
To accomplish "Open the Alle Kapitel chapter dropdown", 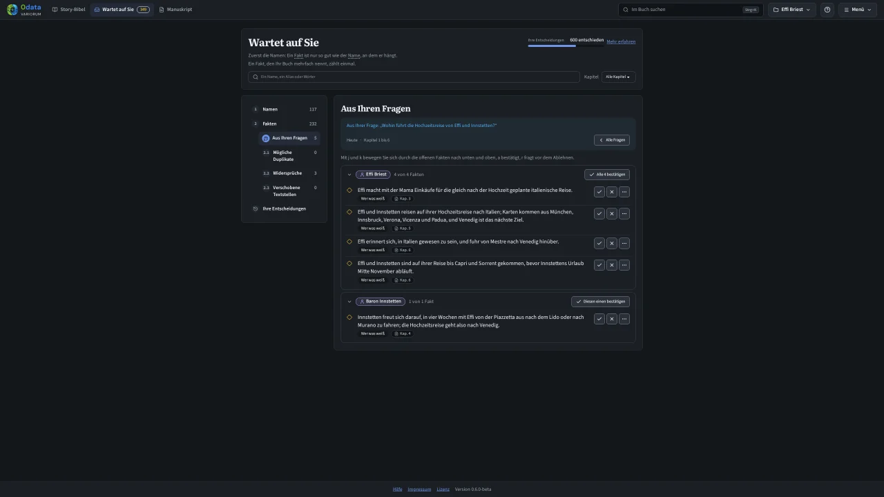I will (619, 77).
